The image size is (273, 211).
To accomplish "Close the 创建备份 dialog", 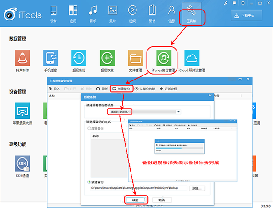I will [210, 95].
